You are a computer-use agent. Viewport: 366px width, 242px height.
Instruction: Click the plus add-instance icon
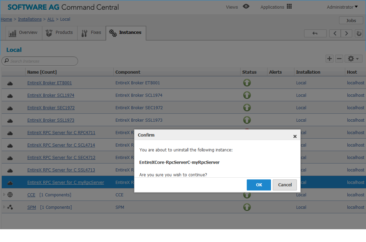(x=329, y=59)
